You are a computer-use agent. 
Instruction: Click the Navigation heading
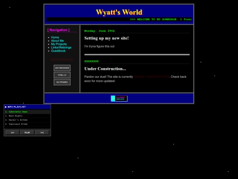[59, 30]
